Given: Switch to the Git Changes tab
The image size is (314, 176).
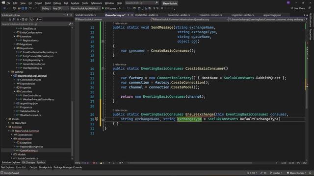Looking at the screenshot, I should coord(28,163).
